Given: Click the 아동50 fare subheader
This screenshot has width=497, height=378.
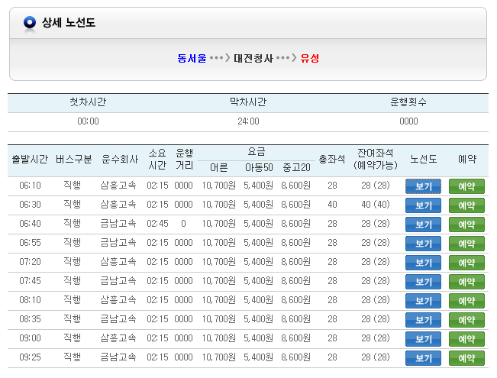Looking at the screenshot, I should click(x=259, y=167).
